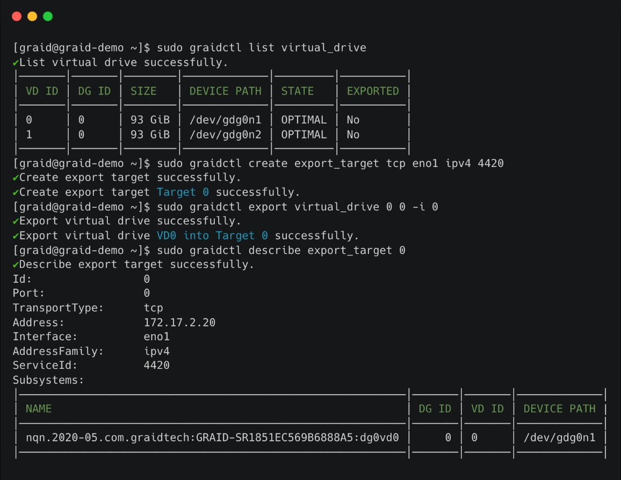
Task: Select the yellow minimize traffic light
Action: (x=32, y=16)
